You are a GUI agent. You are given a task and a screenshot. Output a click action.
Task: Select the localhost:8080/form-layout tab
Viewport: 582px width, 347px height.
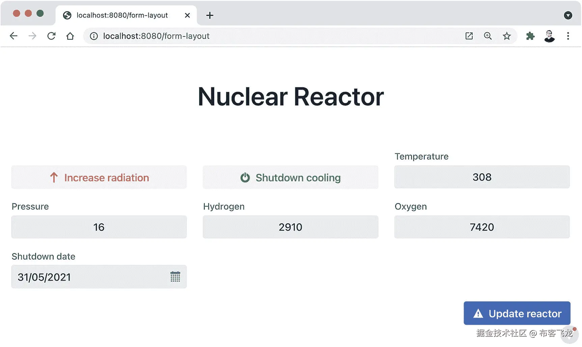(x=122, y=15)
